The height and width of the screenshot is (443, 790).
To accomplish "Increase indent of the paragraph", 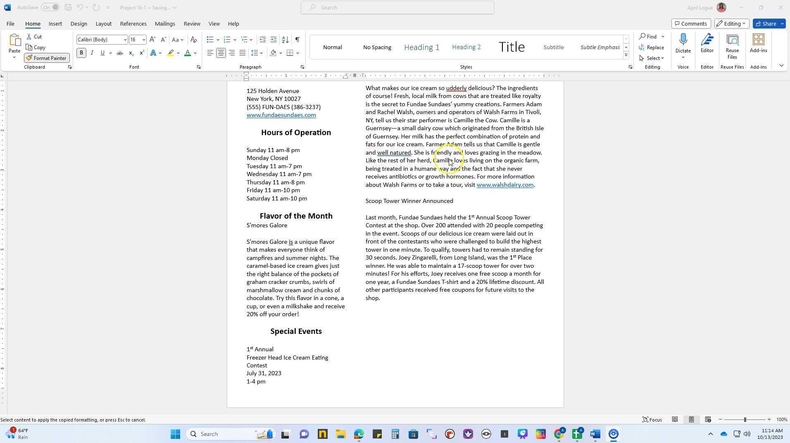I will pos(273,40).
